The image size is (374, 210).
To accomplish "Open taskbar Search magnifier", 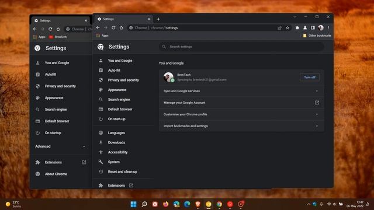I will pos(144,204).
